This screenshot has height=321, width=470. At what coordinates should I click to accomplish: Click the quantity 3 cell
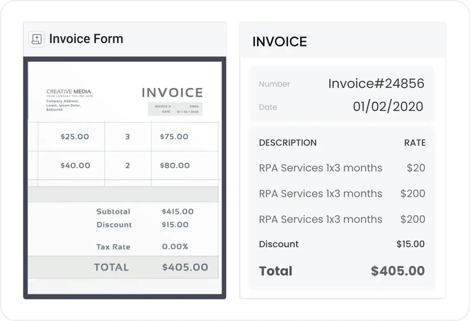pos(127,137)
